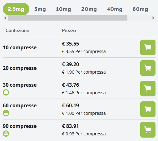Click the 10 compresse package label

[x=20, y=47]
